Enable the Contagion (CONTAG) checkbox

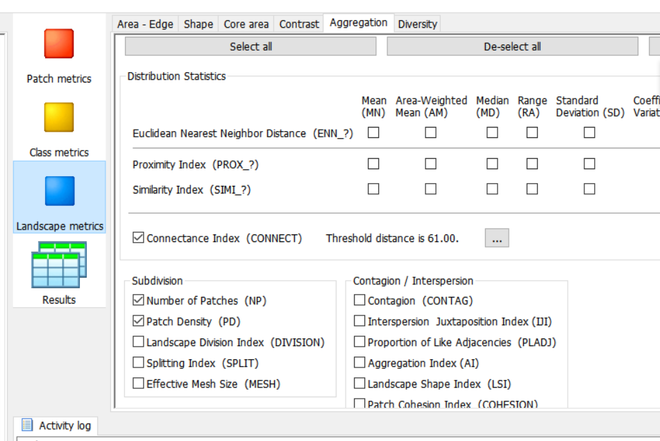(359, 300)
